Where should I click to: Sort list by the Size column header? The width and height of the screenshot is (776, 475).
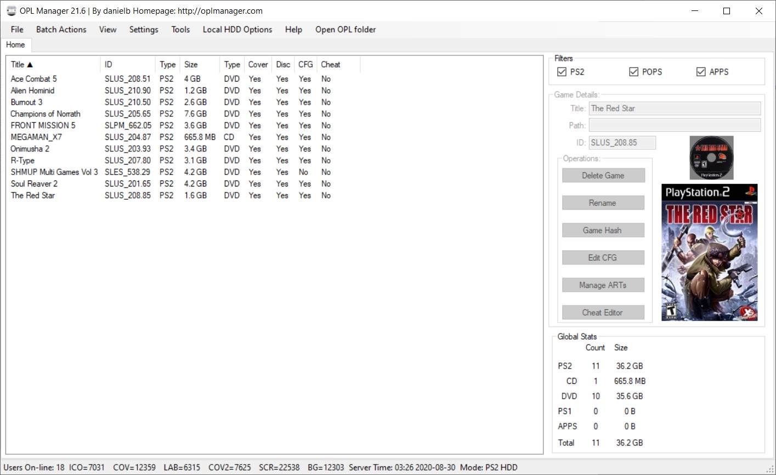click(200, 65)
